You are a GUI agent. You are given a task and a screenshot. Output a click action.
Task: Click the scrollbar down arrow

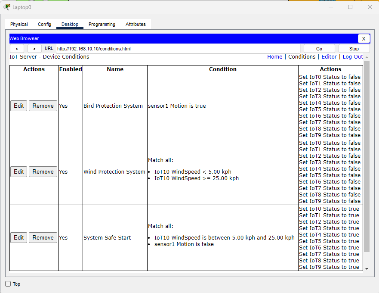[x=367, y=268]
